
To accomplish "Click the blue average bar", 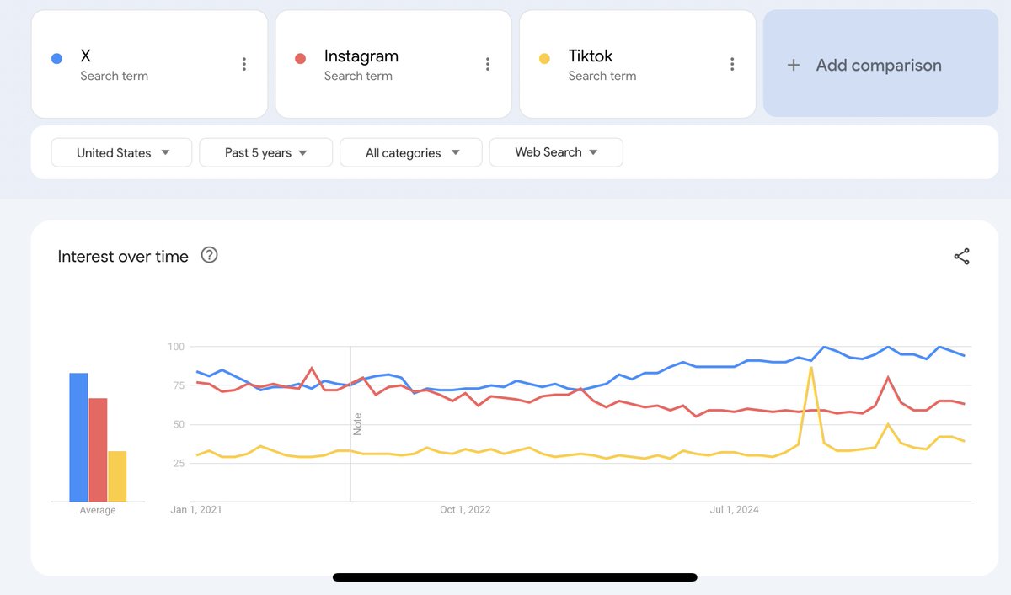I will [78, 437].
